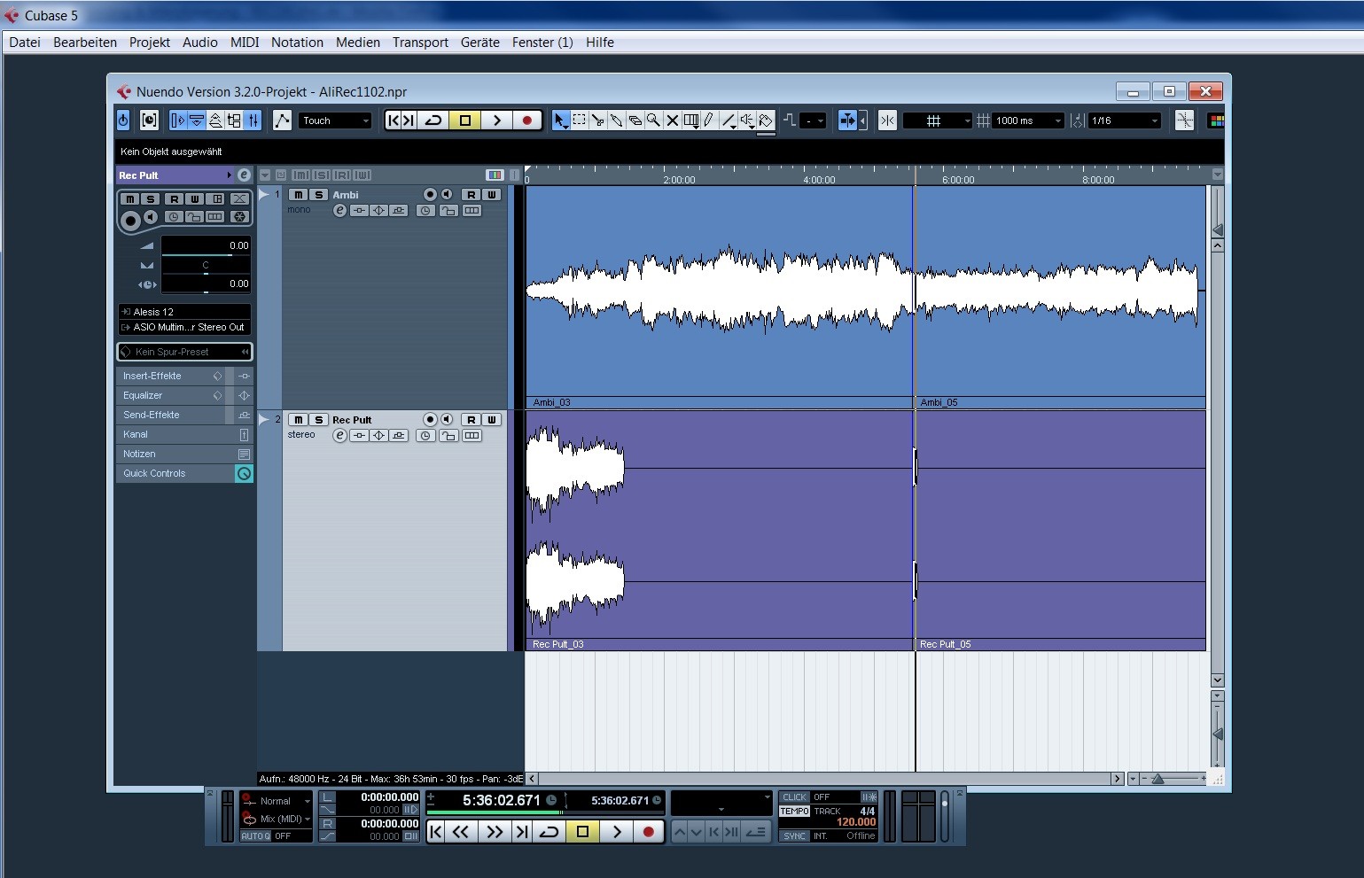This screenshot has width=1364, height=878.
Task: Open the Pool window icon
Action: [234, 120]
